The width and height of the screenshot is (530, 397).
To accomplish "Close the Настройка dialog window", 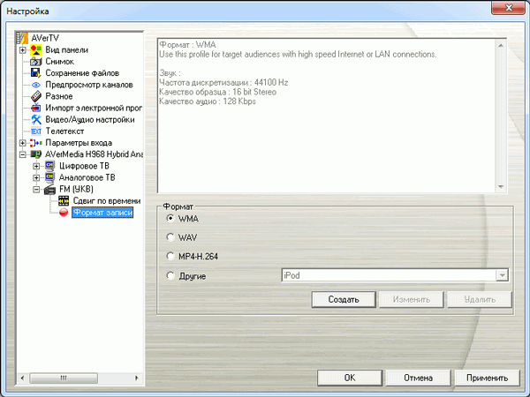I will coord(509,7).
